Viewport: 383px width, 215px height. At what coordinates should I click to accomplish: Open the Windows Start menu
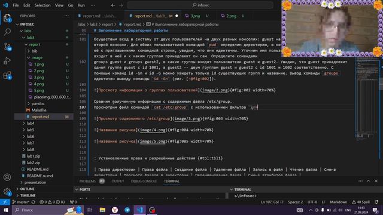5,210
